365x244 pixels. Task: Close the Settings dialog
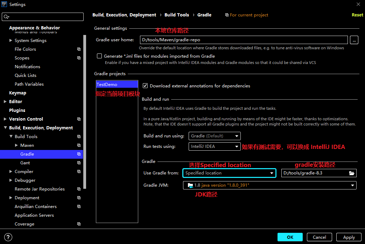(x=358, y=4)
